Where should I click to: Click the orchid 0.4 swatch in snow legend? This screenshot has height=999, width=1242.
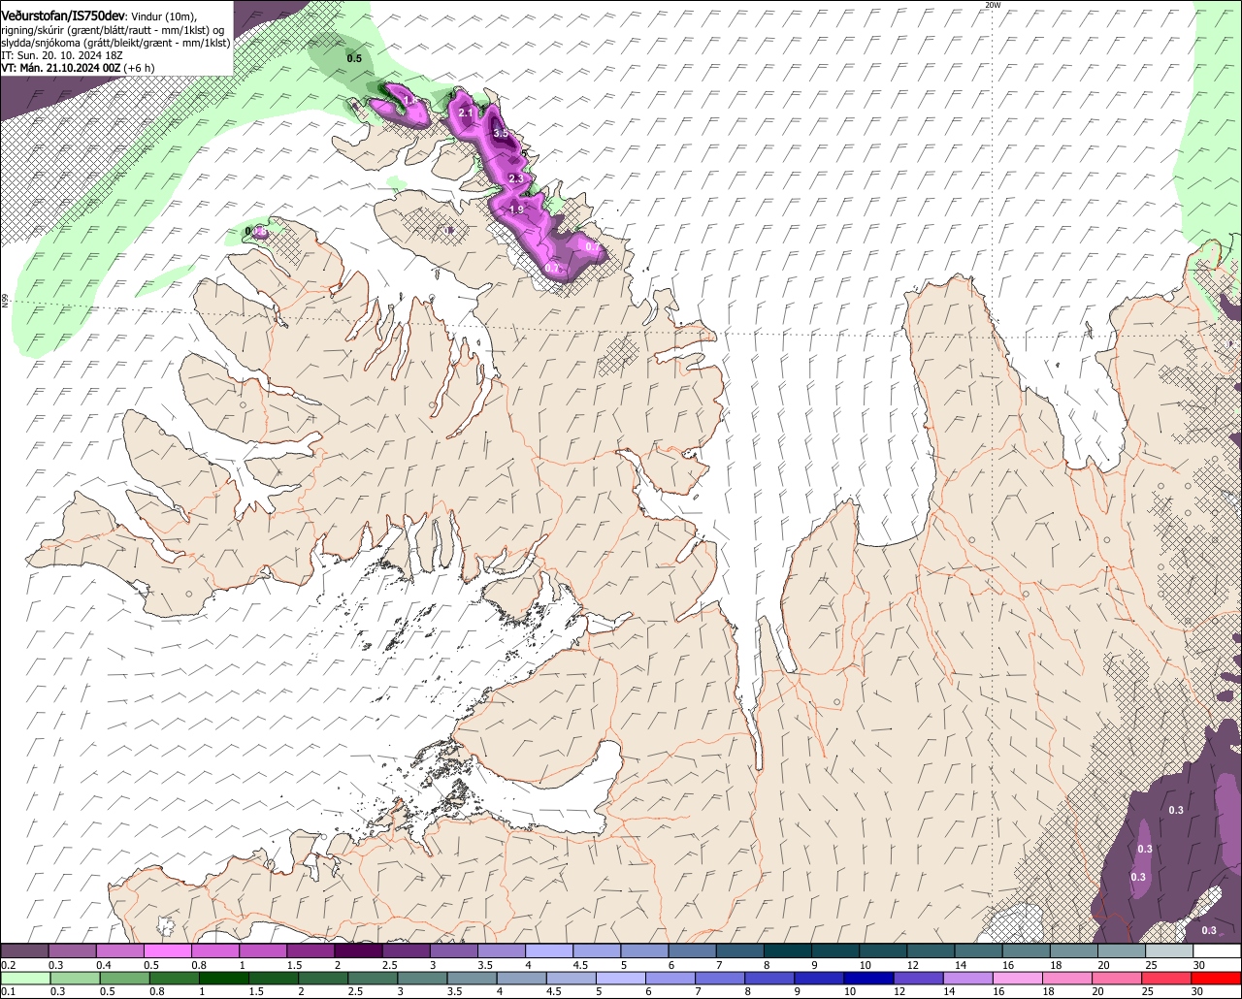coord(119,951)
